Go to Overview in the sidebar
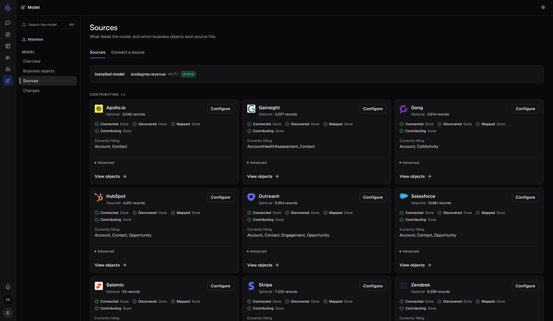553x321 pixels. pos(48,61)
